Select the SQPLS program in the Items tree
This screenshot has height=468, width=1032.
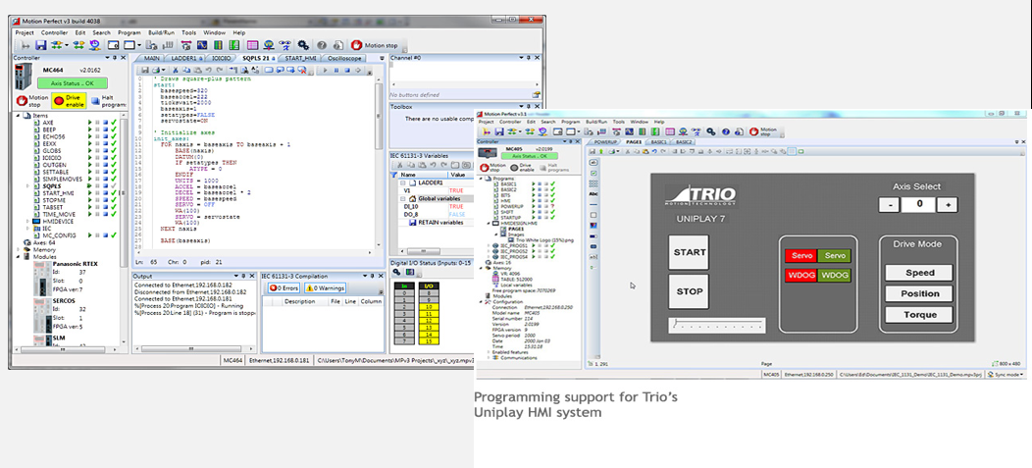[x=51, y=185]
